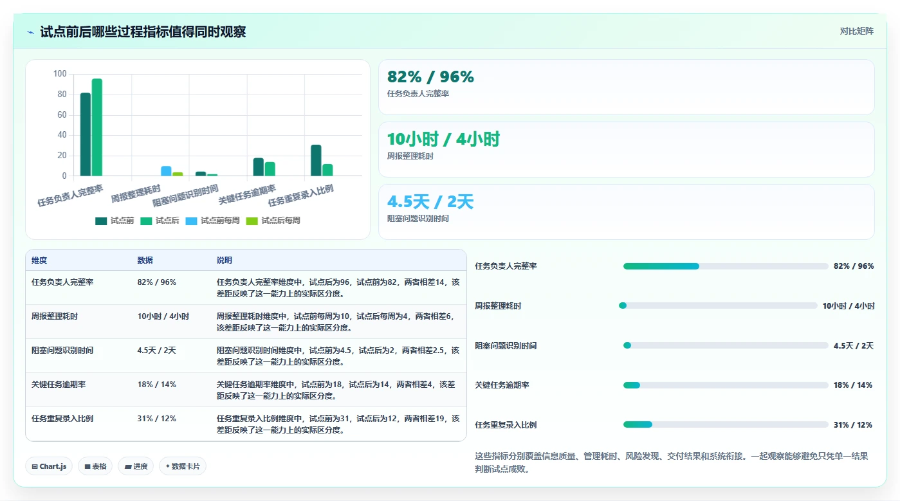This screenshot has width=900, height=501.
Task: Open the 4.5天 / 2天 data card
Action: (x=627, y=212)
